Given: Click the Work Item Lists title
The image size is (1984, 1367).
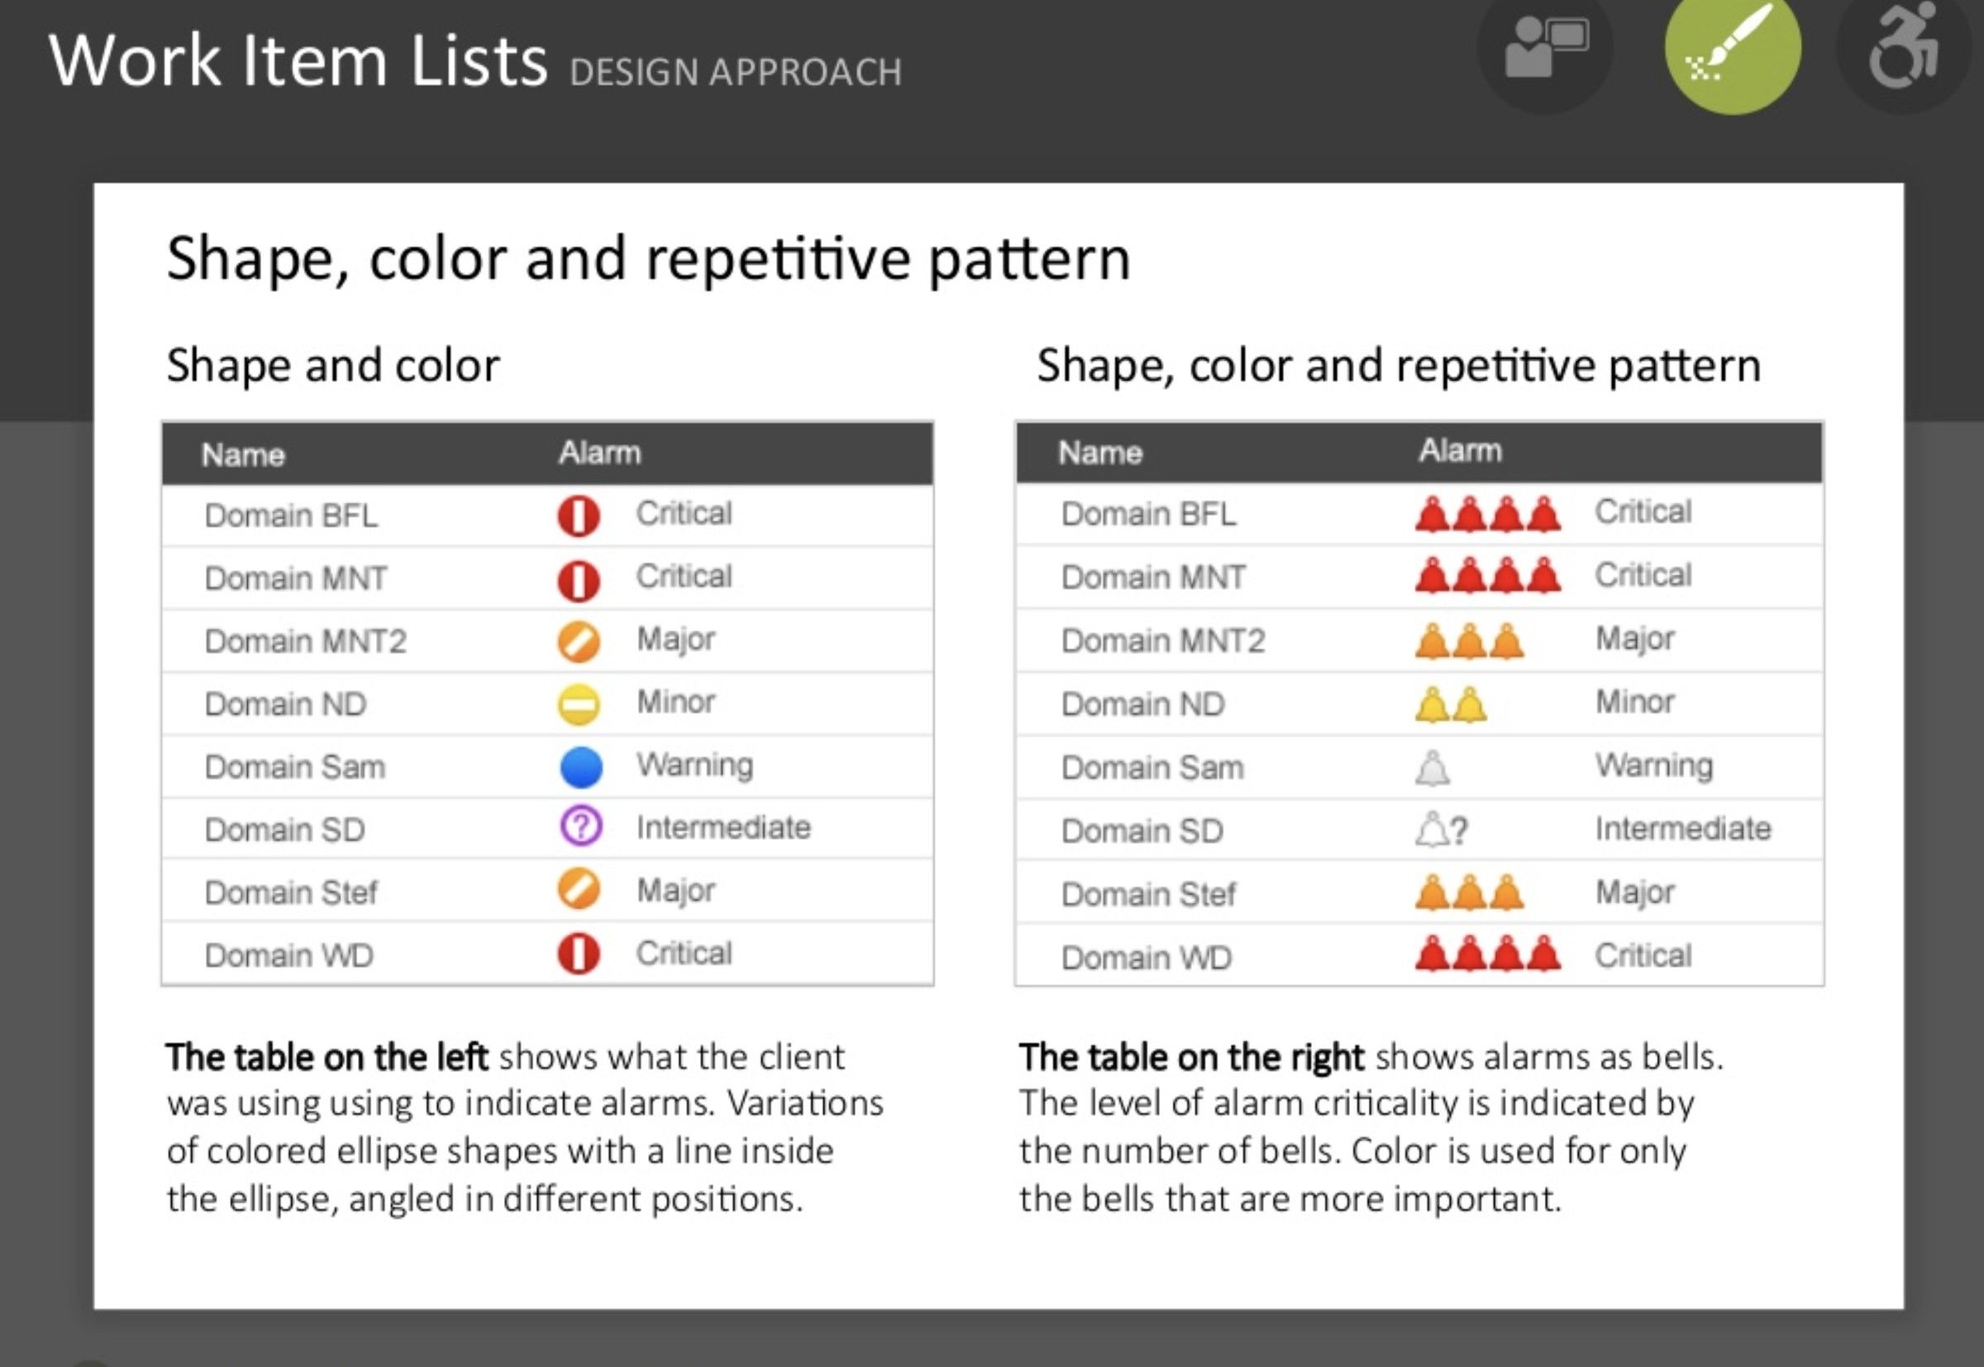Looking at the screenshot, I should (298, 61).
